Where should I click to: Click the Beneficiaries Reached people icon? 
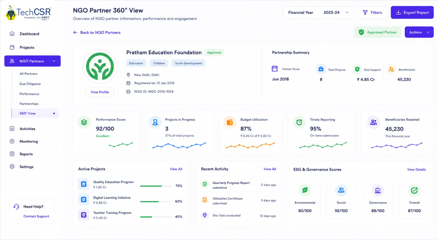[374, 122]
